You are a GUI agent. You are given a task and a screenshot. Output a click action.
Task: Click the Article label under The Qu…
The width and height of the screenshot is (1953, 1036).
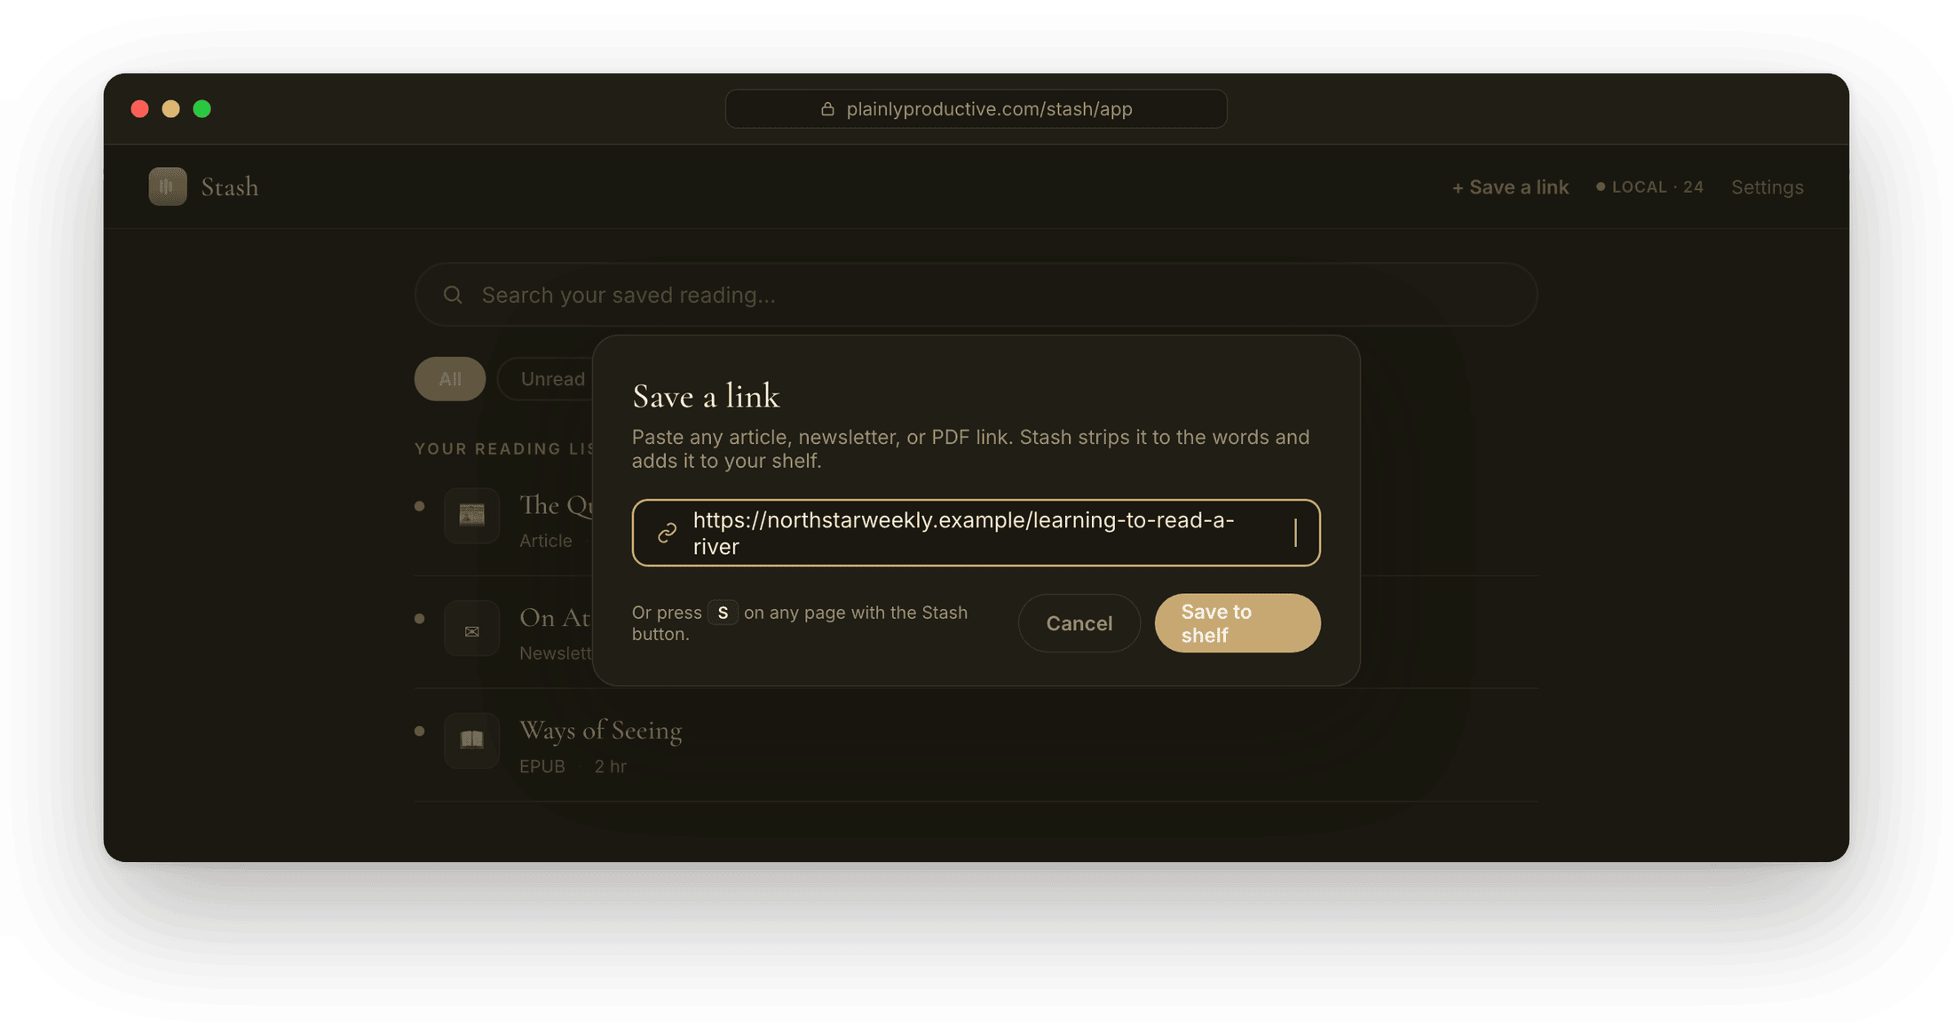pyautogui.click(x=546, y=541)
